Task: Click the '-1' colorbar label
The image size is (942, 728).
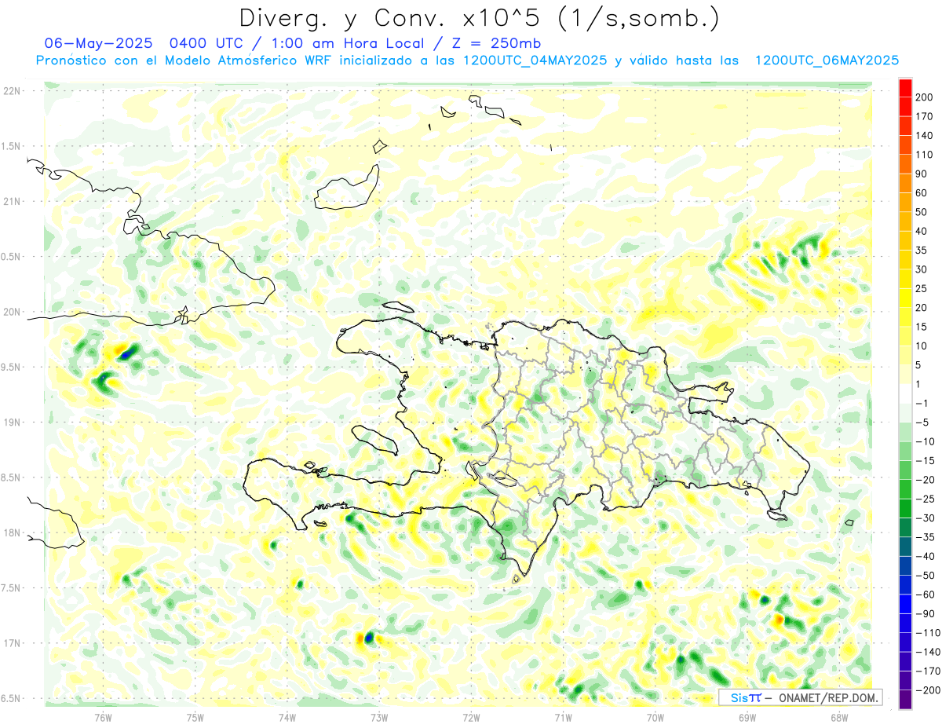Action: point(922,403)
